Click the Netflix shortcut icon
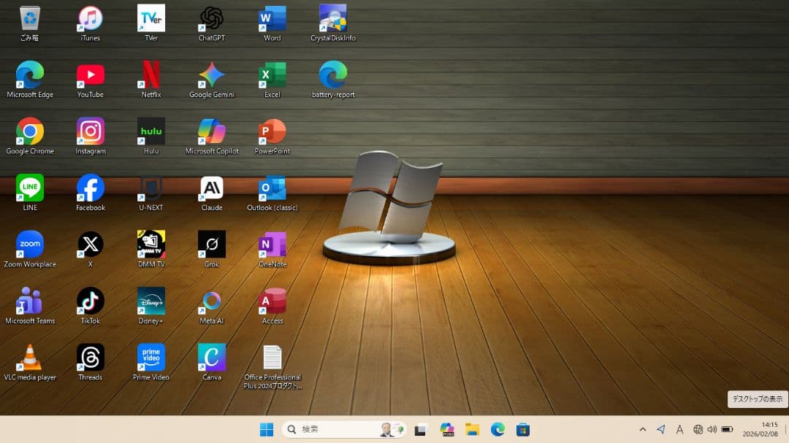The width and height of the screenshot is (789, 443). point(151,75)
